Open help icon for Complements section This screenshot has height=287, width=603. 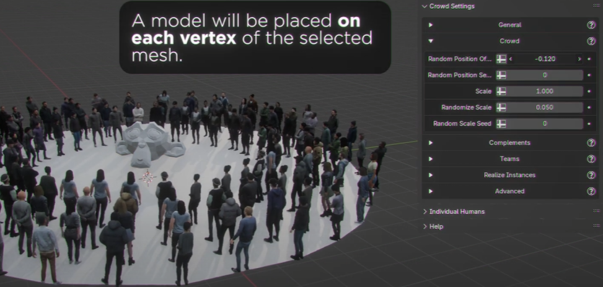point(591,143)
